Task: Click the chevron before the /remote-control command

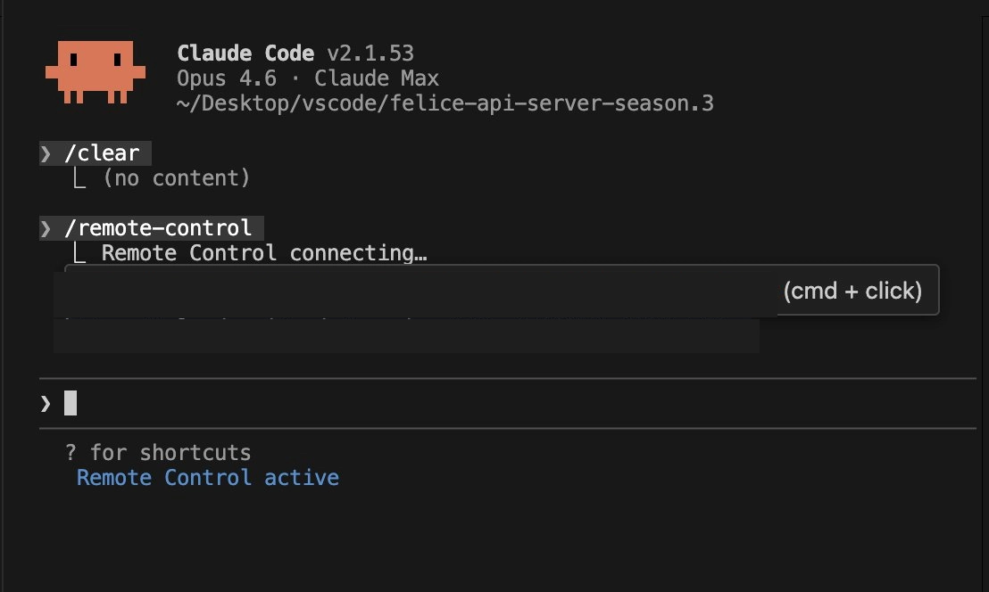Action: [46, 228]
